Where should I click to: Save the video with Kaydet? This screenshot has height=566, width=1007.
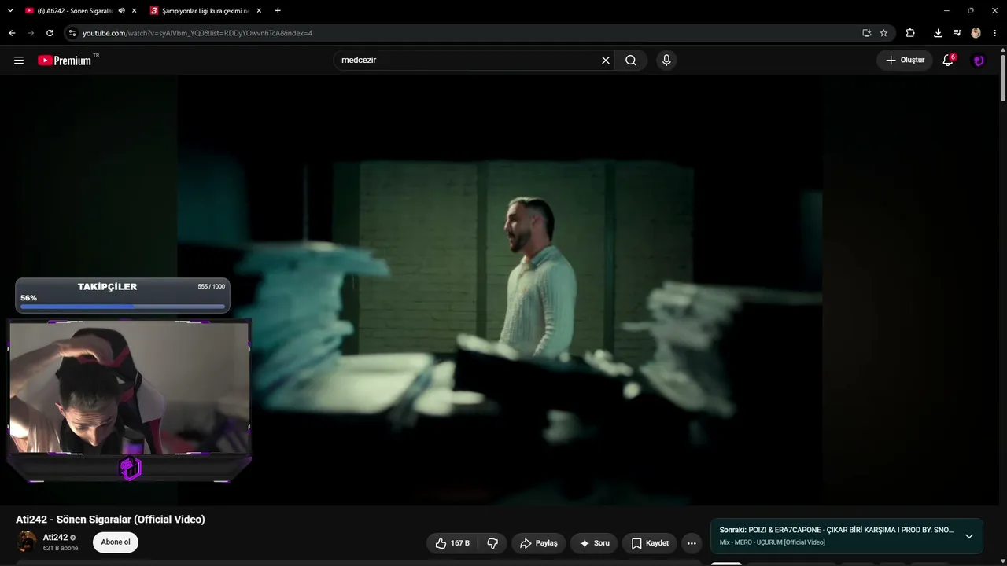[x=650, y=543]
